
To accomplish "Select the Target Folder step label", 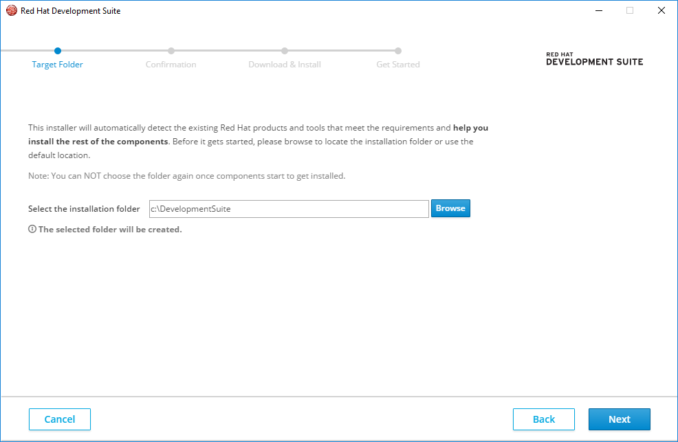I will click(58, 65).
